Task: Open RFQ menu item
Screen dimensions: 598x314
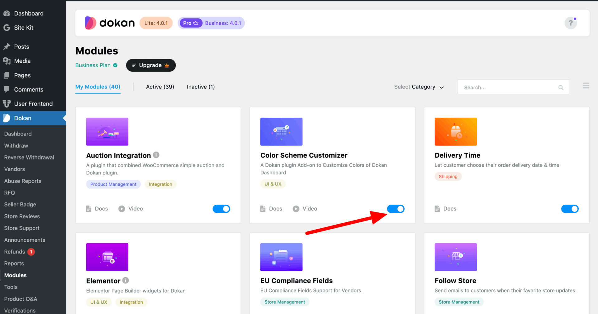Action: pyautogui.click(x=10, y=193)
